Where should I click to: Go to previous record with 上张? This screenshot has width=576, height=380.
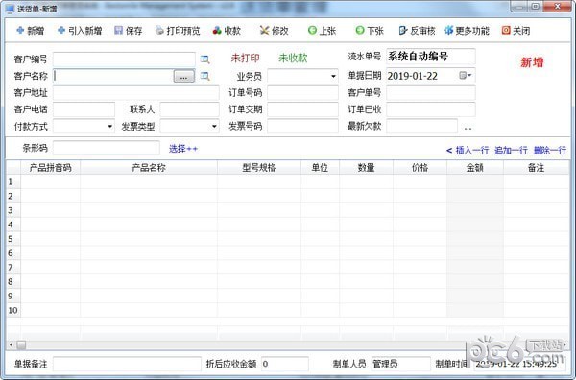pyautogui.click(x=323, y=31)
